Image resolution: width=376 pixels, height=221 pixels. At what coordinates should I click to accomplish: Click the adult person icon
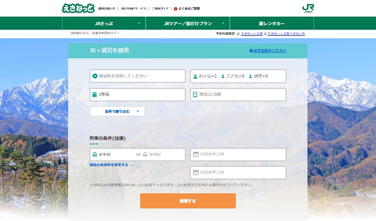195,77
